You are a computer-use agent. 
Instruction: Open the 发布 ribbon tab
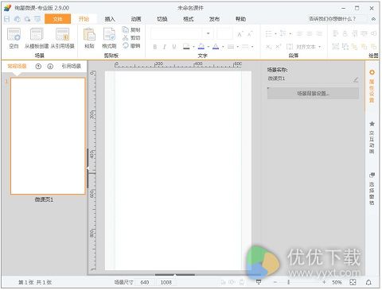coord(214,19)
